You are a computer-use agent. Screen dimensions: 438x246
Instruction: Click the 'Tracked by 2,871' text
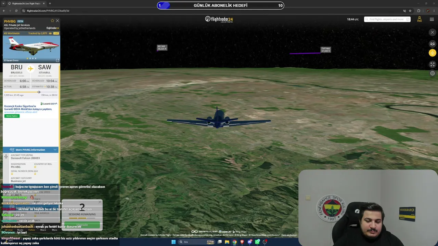pyautogui.click(x=38, y=33)
